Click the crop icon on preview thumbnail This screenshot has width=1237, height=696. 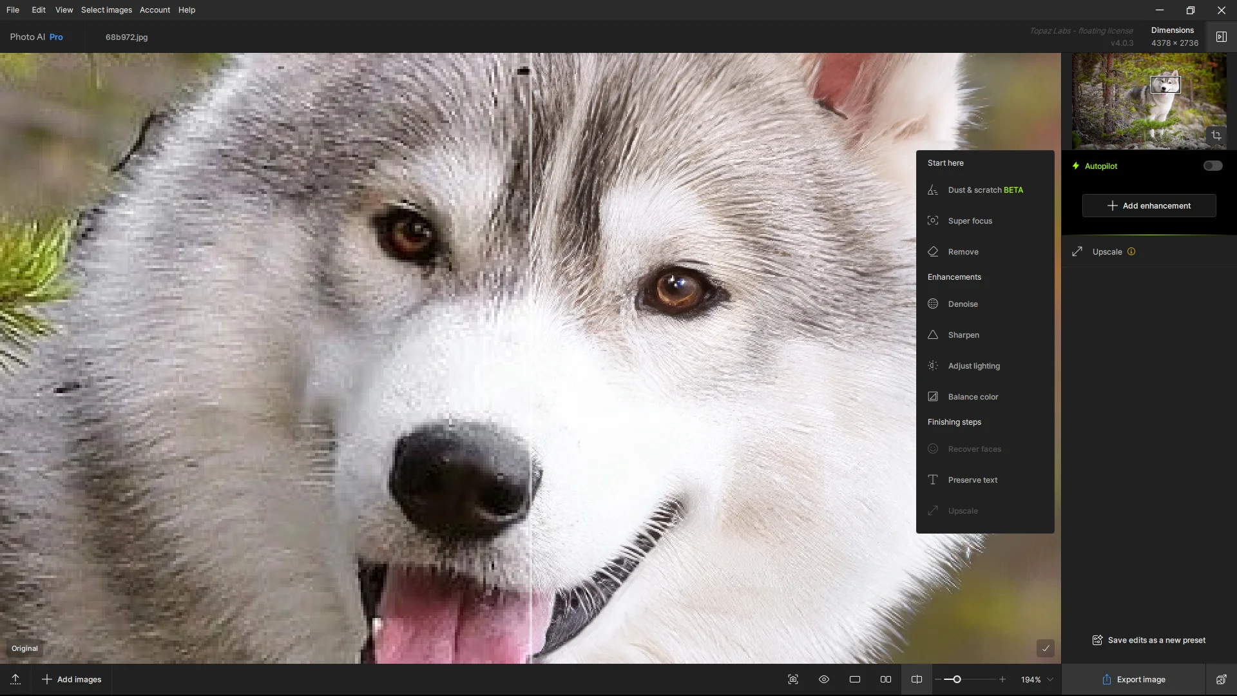point(1216,135)
